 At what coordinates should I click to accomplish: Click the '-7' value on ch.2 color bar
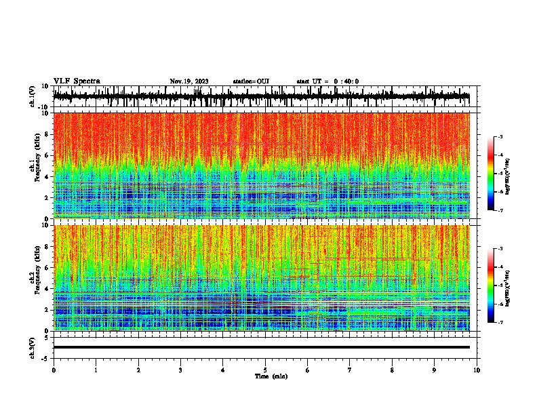500,323
